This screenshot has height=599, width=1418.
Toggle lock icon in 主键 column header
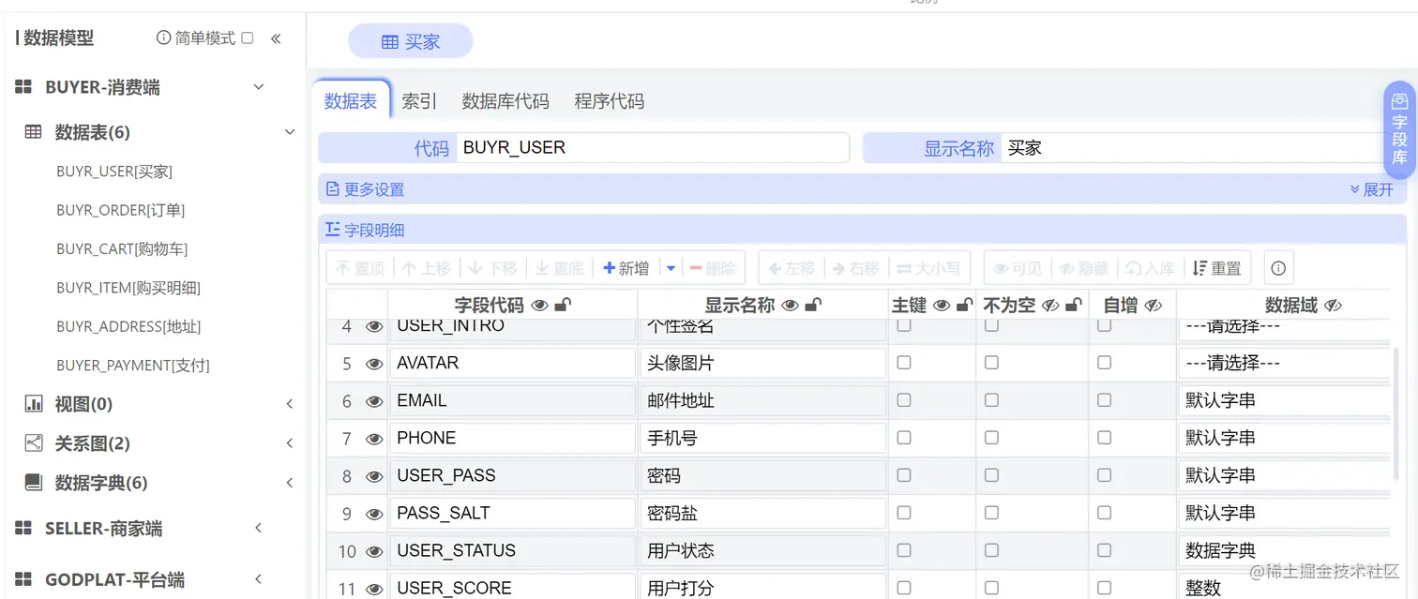click(963, 305)
